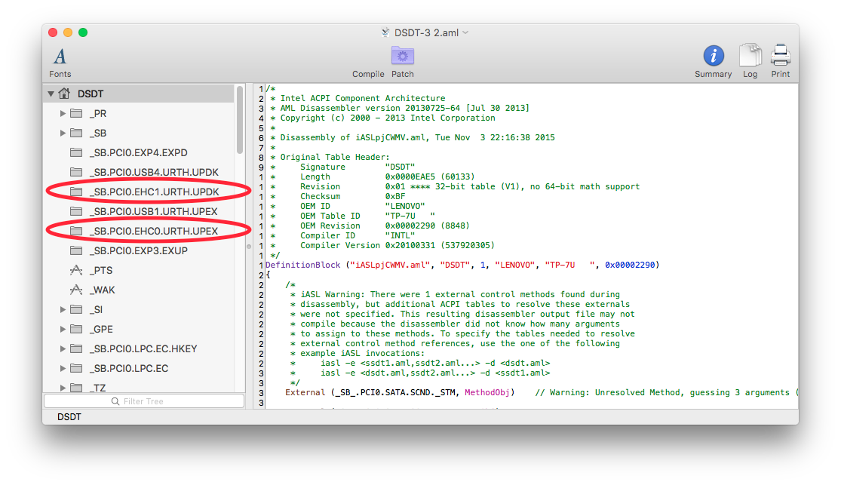Click the tree sidebar vertical scrollbar
The width and height of the screenshot is (841, 485).
coord(240,121)
